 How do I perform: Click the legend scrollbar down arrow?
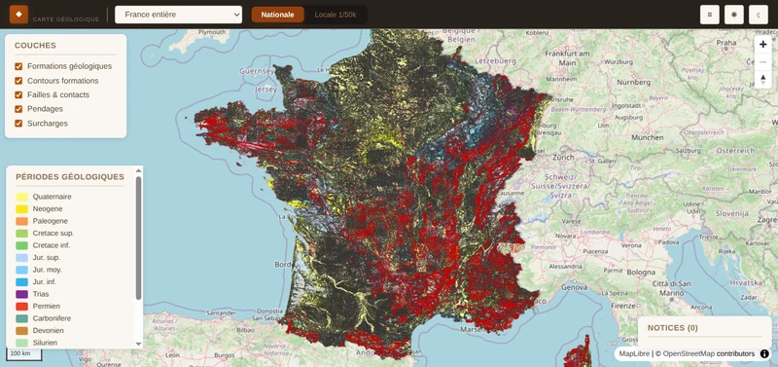point(138,344)
